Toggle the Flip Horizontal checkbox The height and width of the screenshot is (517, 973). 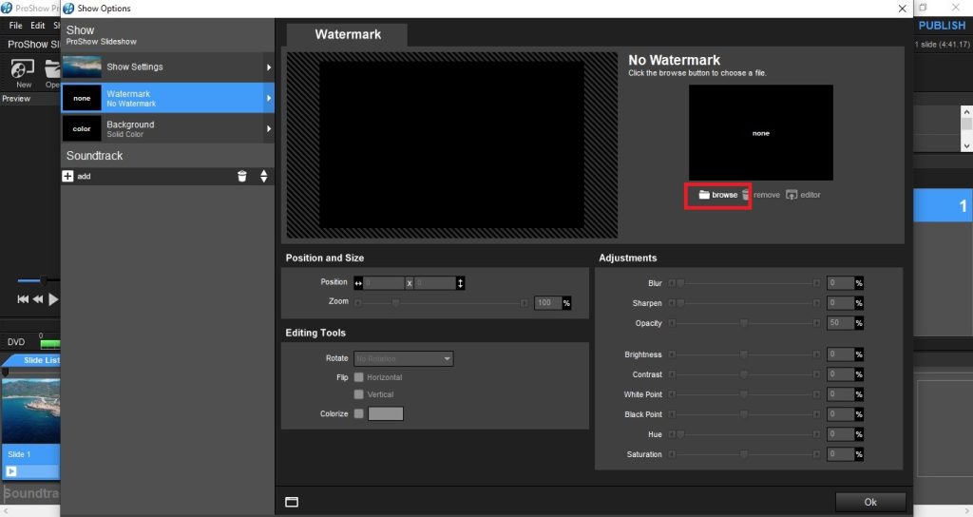pyautogui.click(x=358, y=377)
